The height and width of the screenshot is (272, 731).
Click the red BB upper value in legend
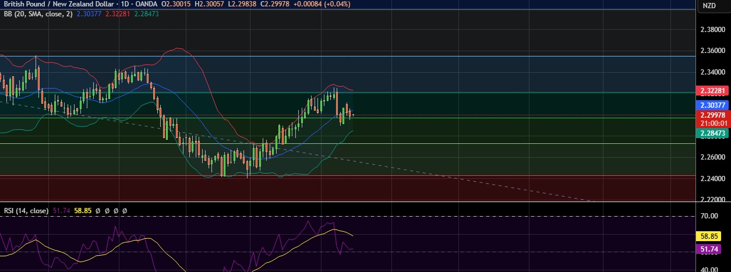coord(119,14)
